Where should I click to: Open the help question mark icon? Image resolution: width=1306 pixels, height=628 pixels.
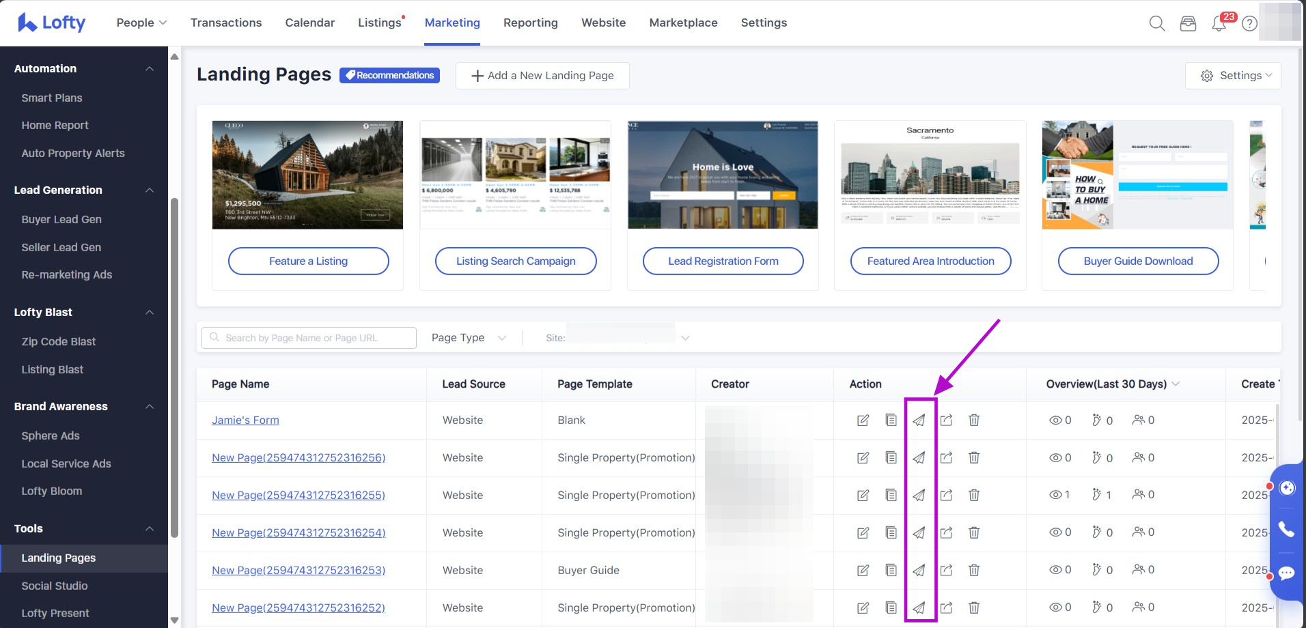[x=1249, y=24]
